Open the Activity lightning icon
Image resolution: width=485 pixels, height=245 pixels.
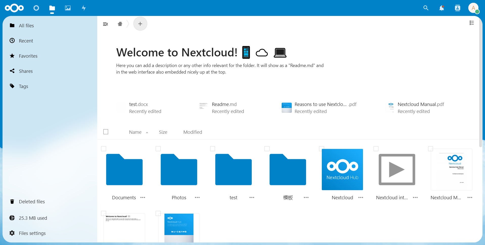tap(84, 8)
